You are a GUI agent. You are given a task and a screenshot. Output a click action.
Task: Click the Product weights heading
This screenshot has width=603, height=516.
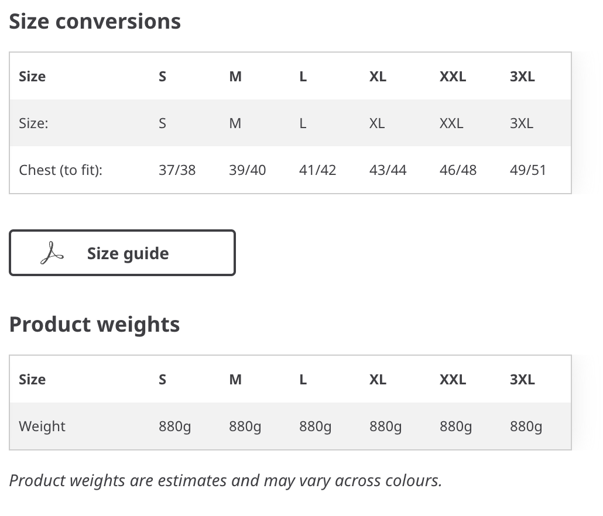95,324
